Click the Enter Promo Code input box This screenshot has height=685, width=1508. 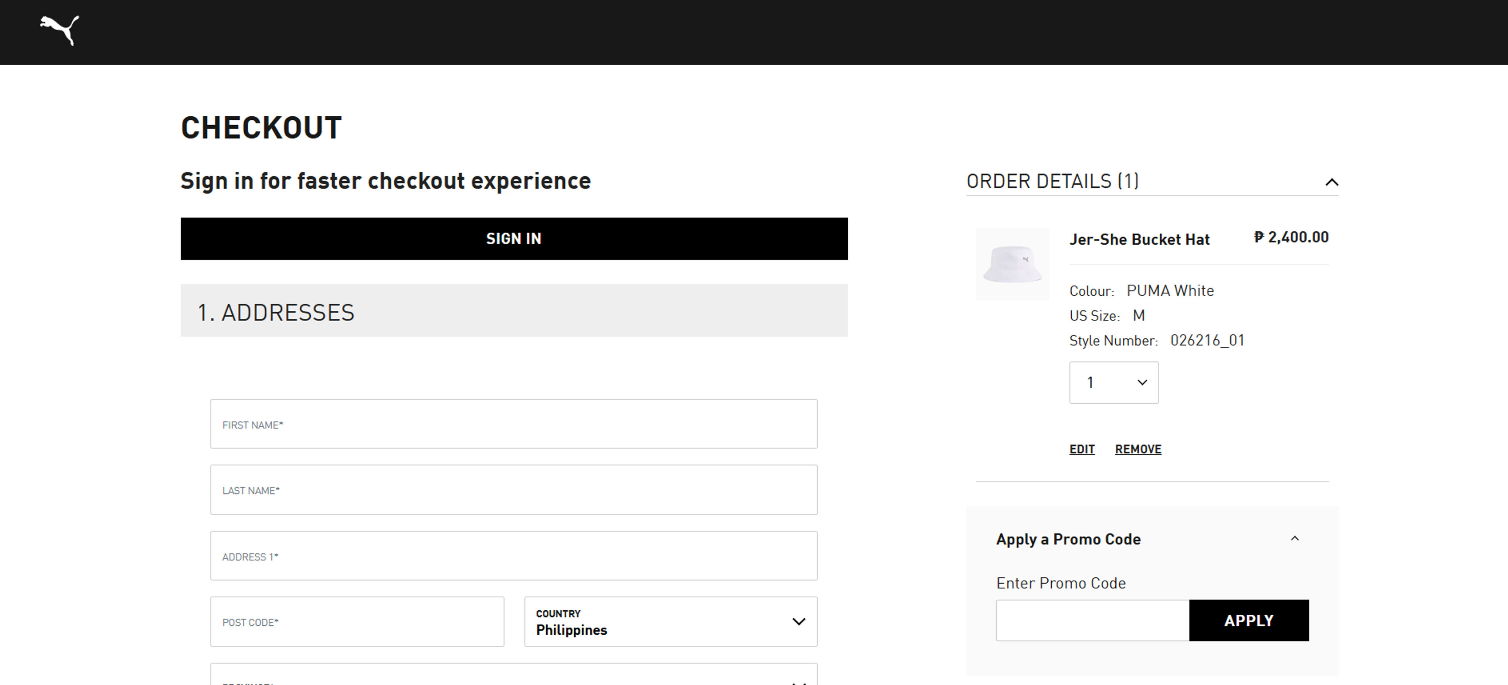click(1093, 621)
